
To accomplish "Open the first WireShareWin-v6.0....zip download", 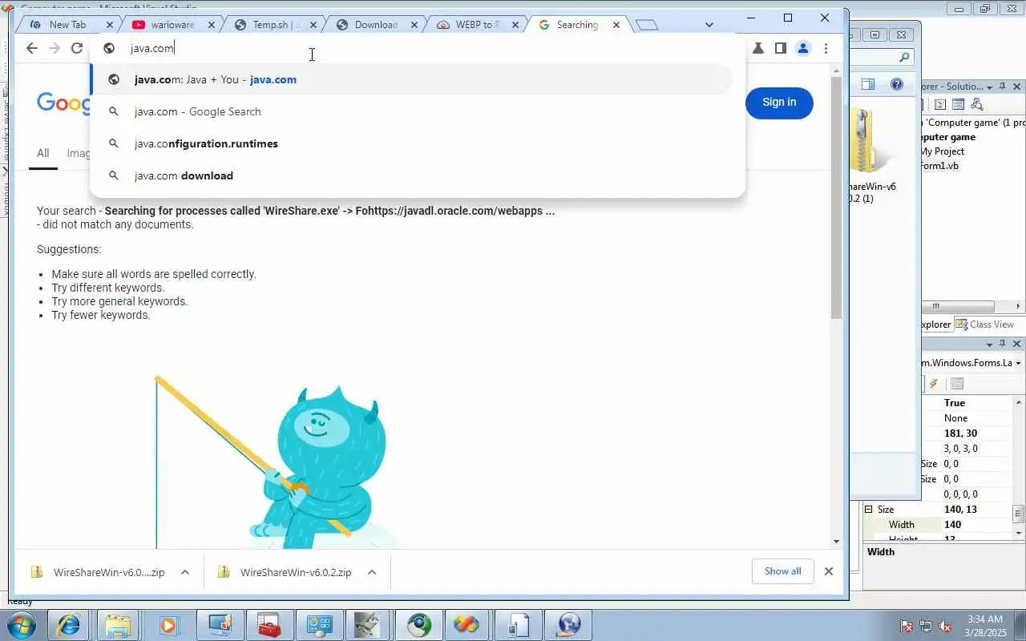I will (98, 572).
